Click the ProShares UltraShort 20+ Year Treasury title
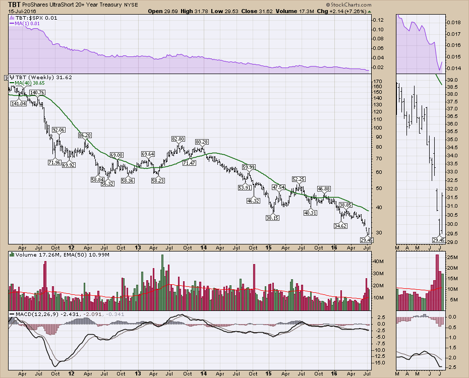Viewport: 469px width, 378px height. point(73,5)
